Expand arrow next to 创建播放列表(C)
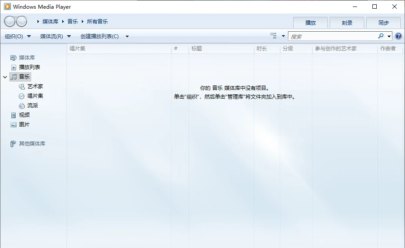The width and height of the screenshot is (405, 248). 127,36
